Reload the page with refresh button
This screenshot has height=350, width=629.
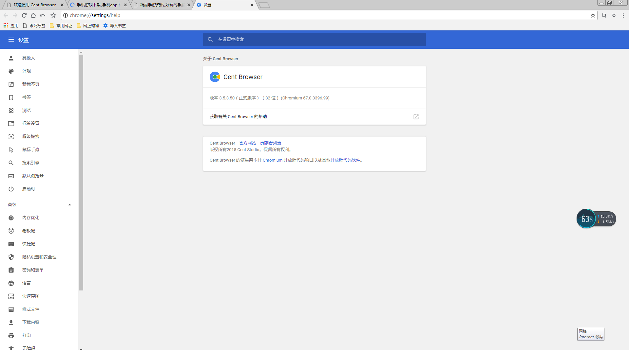[24, 15]
